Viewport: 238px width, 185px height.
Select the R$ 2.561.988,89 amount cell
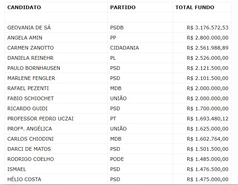(x=208, y=48)
